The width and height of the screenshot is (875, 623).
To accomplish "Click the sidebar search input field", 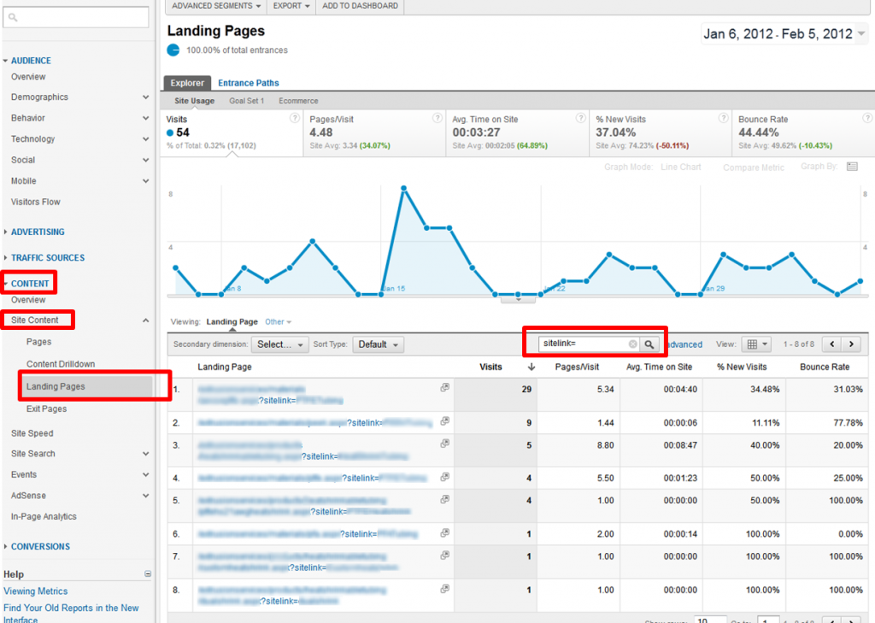I will point(77,15).
